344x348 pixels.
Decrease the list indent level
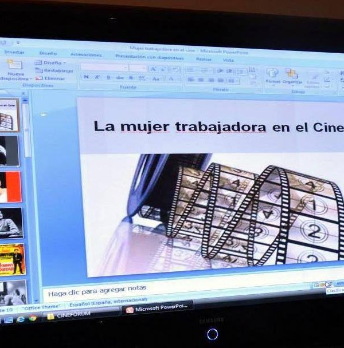coord(220,71)
